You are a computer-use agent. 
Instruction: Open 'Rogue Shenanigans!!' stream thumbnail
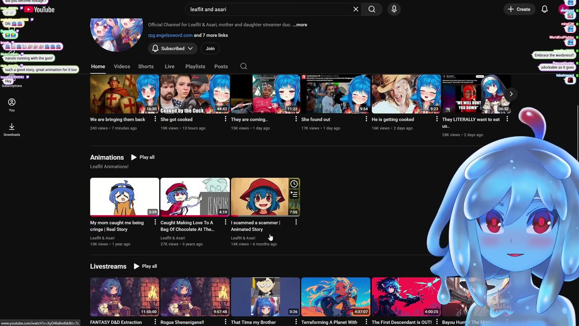195,297
